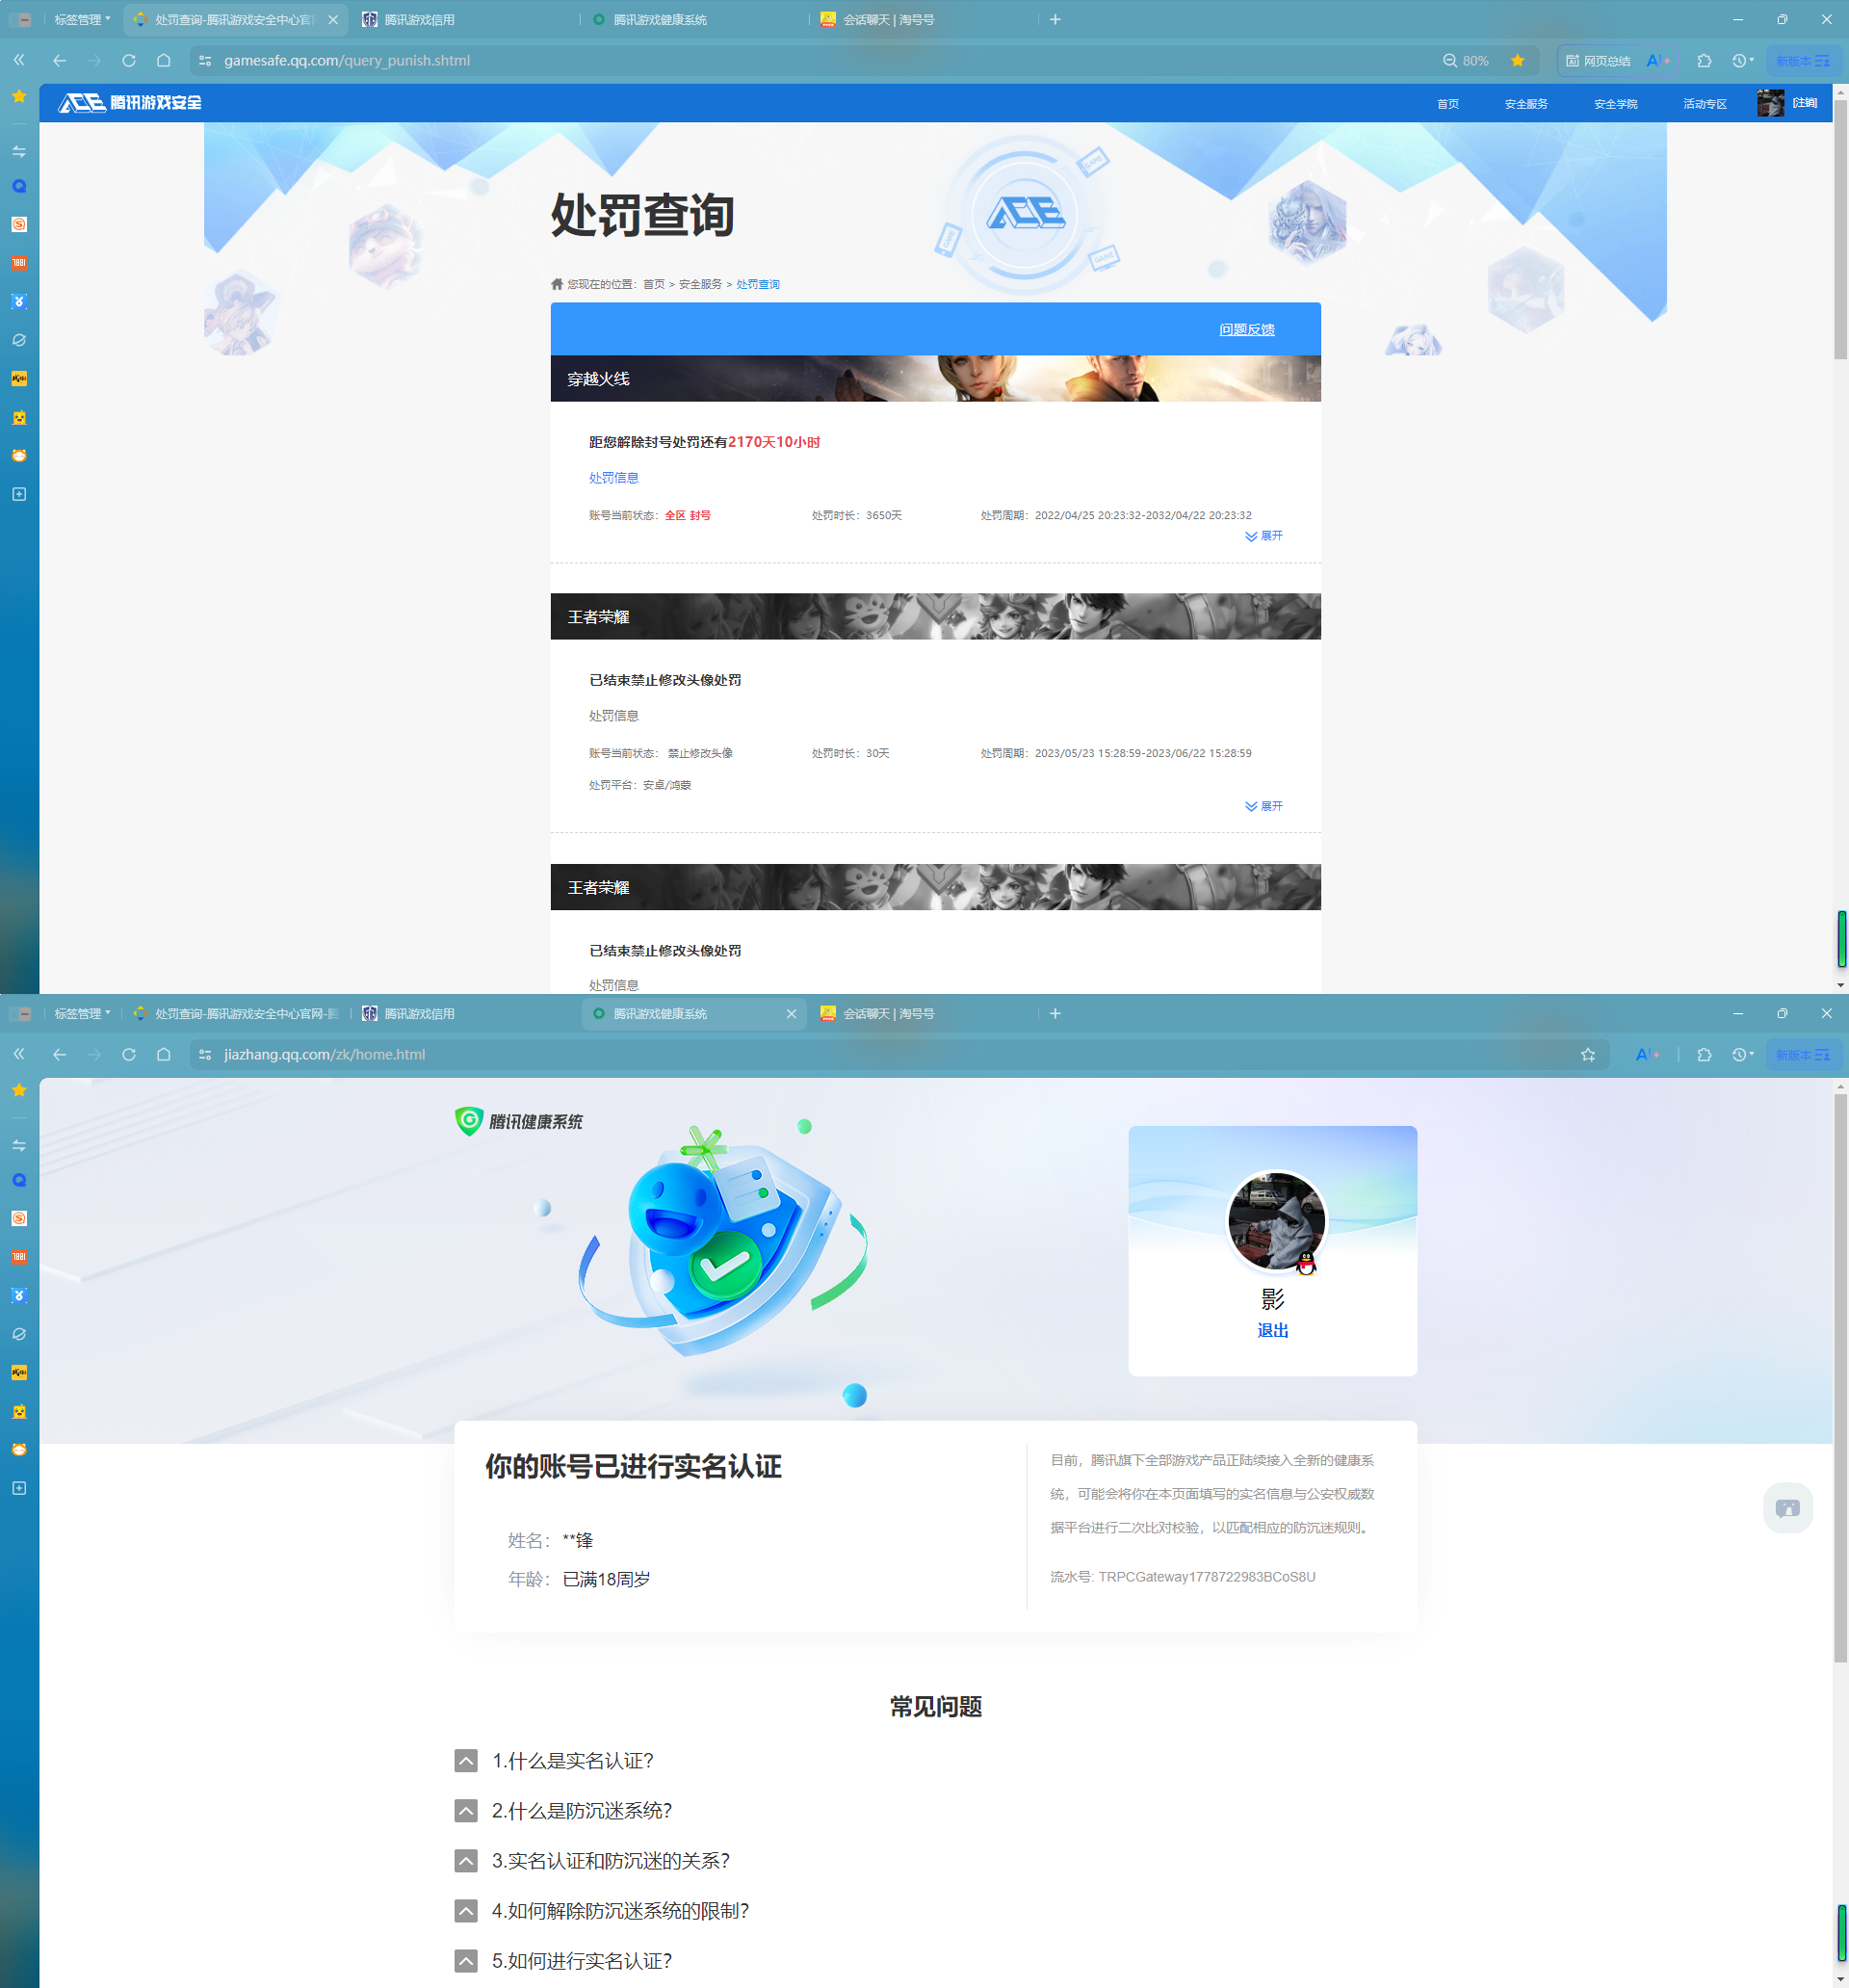
Task: Click 网页总结 page summary button
Action: tap(1598, 60)
